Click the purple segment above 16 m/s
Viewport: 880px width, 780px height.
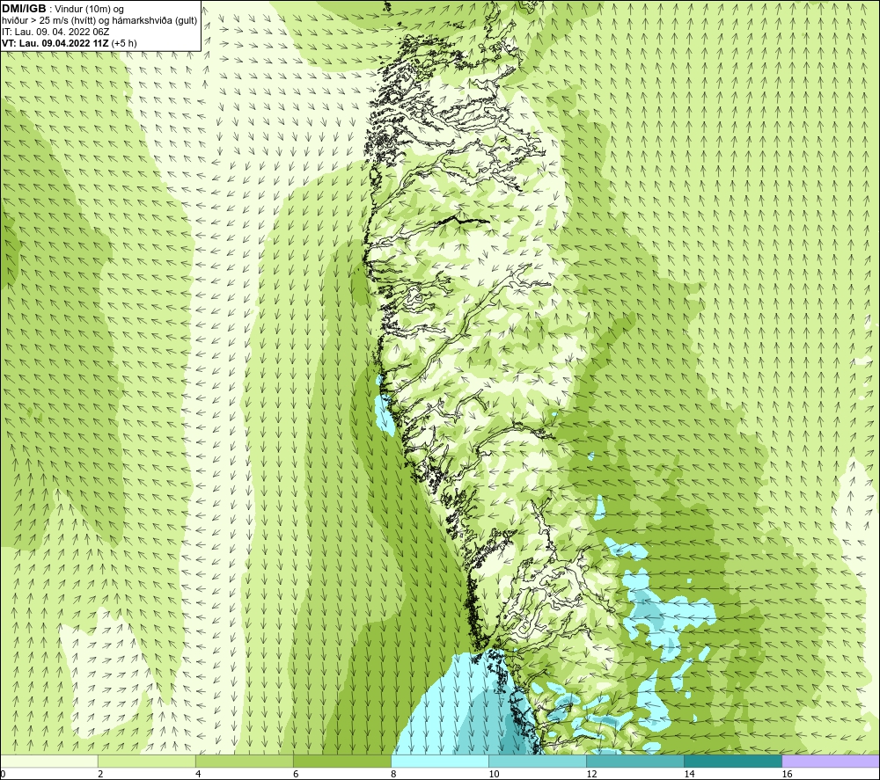tap(831, 761)
